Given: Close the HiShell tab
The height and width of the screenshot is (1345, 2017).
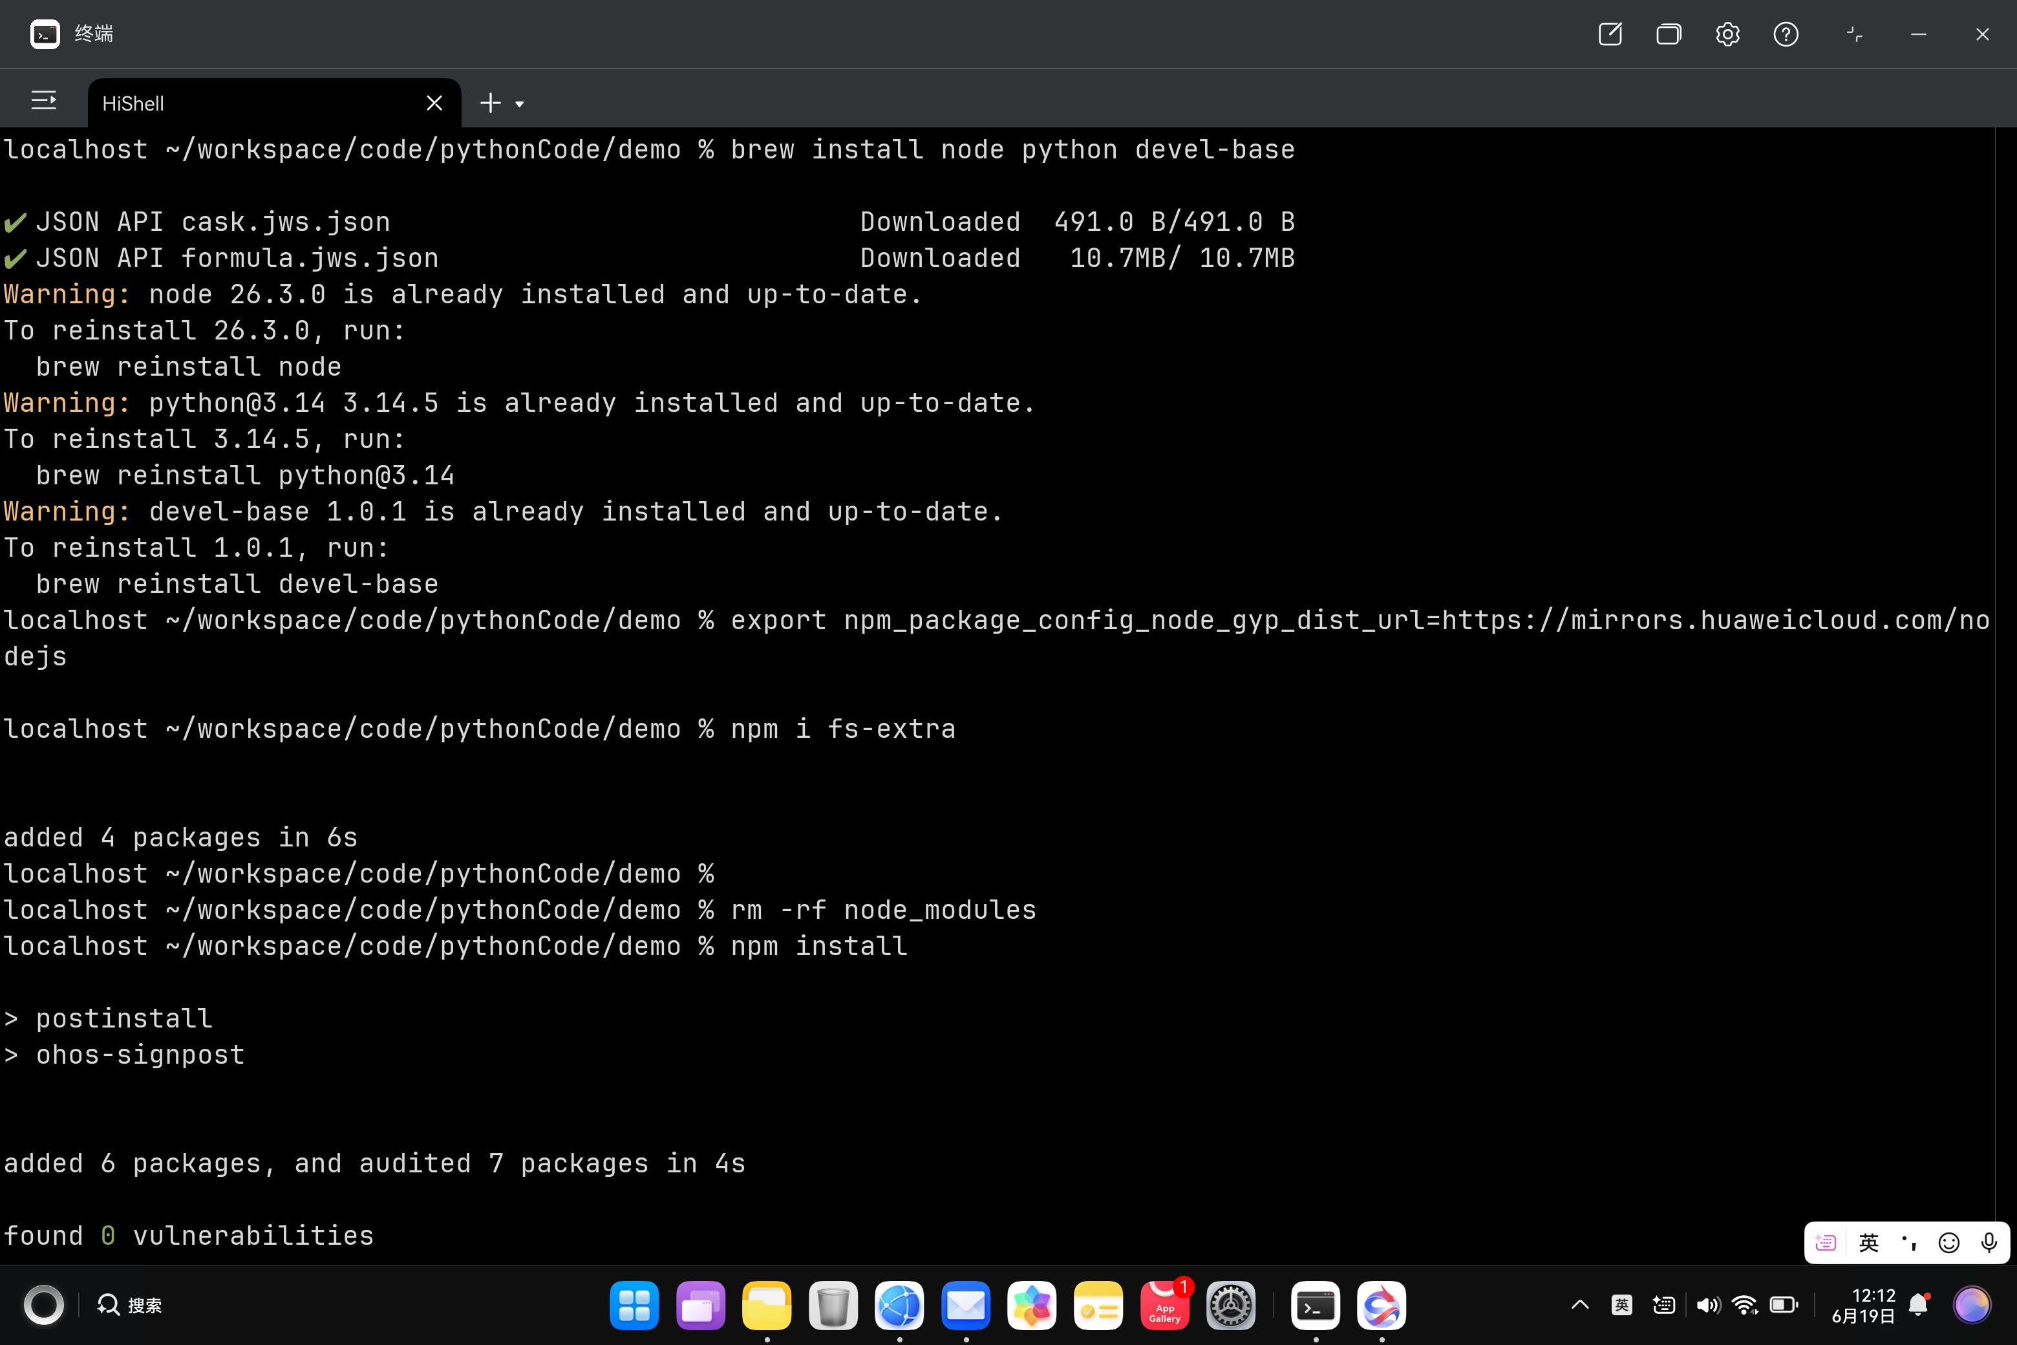Looking at the screenshot, I should (x=435, y=103).
